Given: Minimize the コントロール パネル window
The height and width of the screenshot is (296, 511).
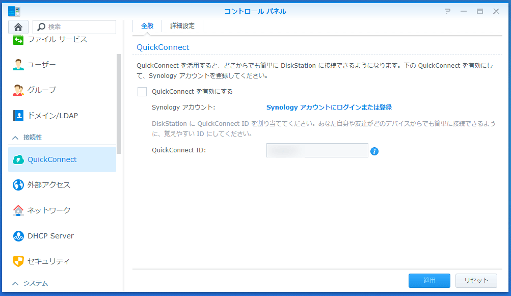Looking at the screenshot, I should 464,11.
